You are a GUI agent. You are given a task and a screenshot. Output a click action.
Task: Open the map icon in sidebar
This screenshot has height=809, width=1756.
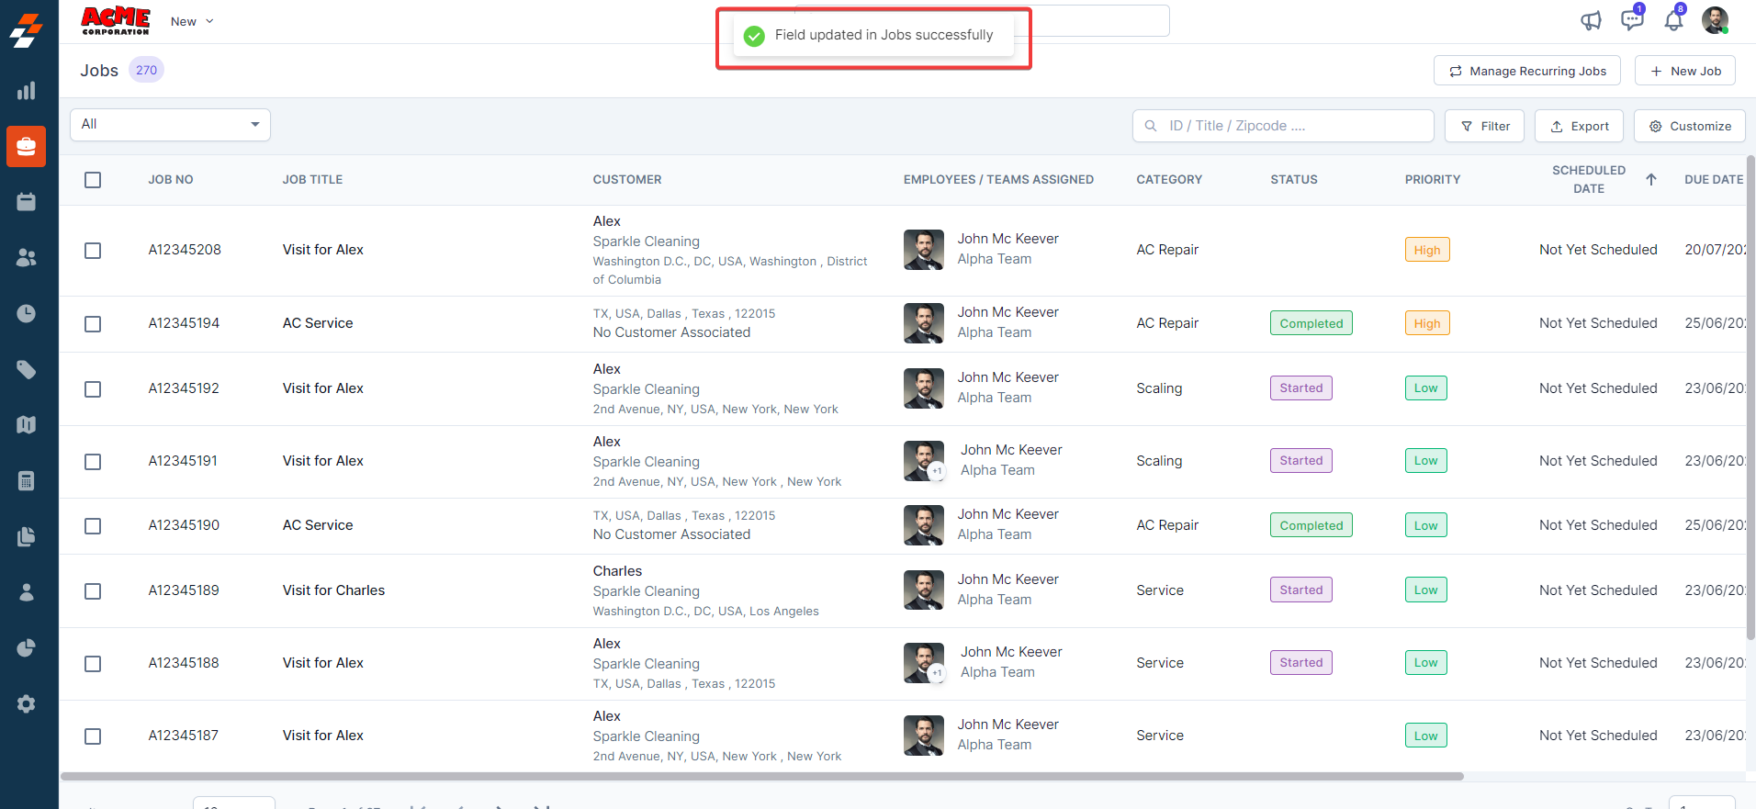(26, 424)
